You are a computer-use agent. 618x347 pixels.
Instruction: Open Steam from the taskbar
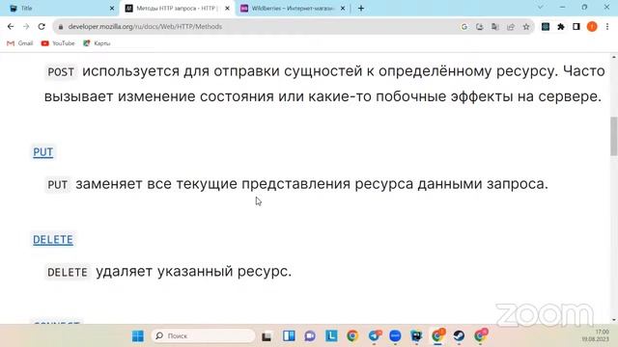pyautogui.click(x=459, y=336)
